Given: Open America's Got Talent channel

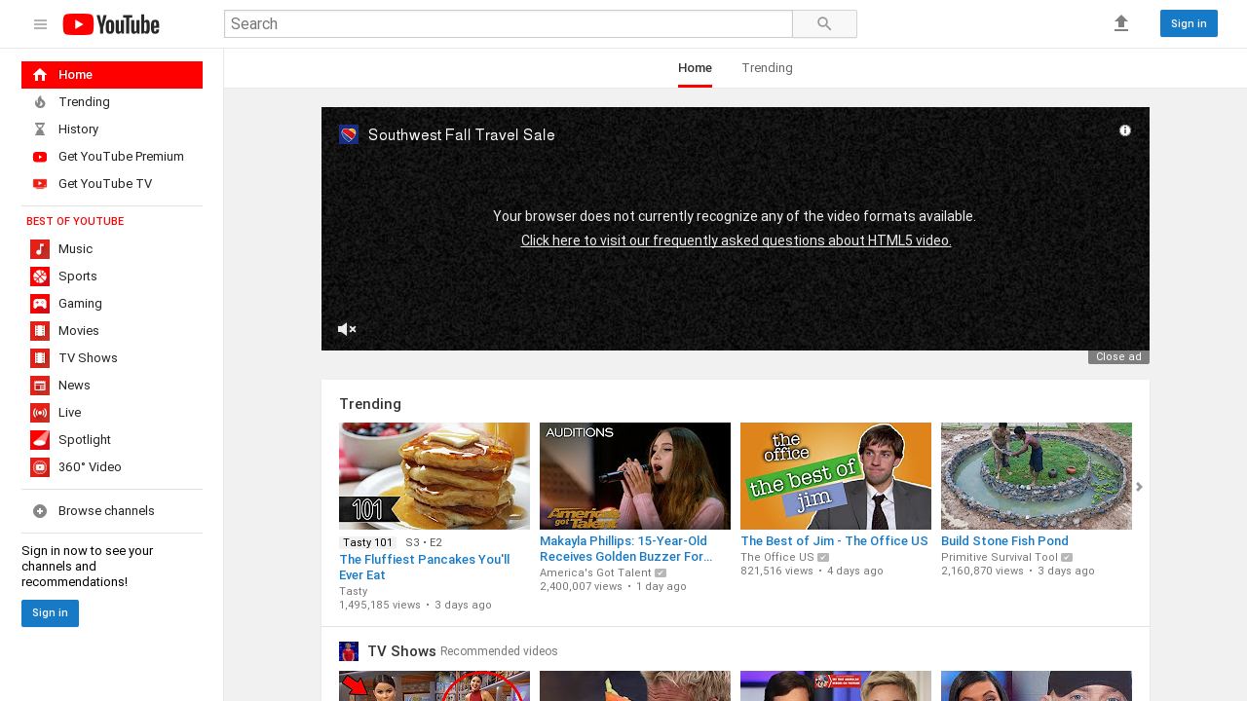Looking at the screenshot, I should [595, 572].
